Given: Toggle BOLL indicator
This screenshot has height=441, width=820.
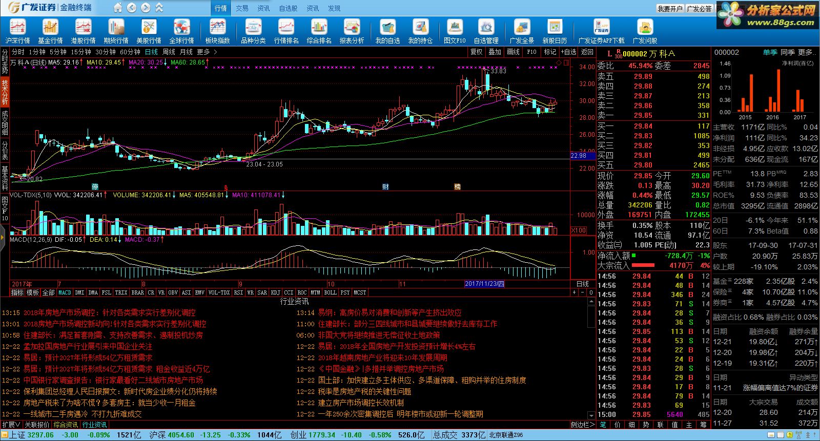Looking at the screenshot, I should click(x=330, y=292).
